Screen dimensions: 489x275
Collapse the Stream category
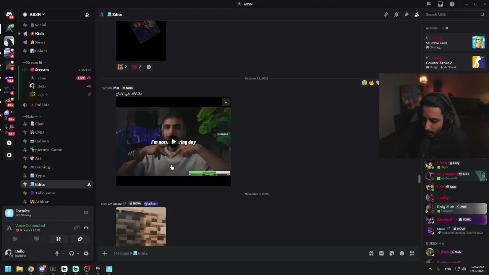pyautogui.click(x=34, y=62)
